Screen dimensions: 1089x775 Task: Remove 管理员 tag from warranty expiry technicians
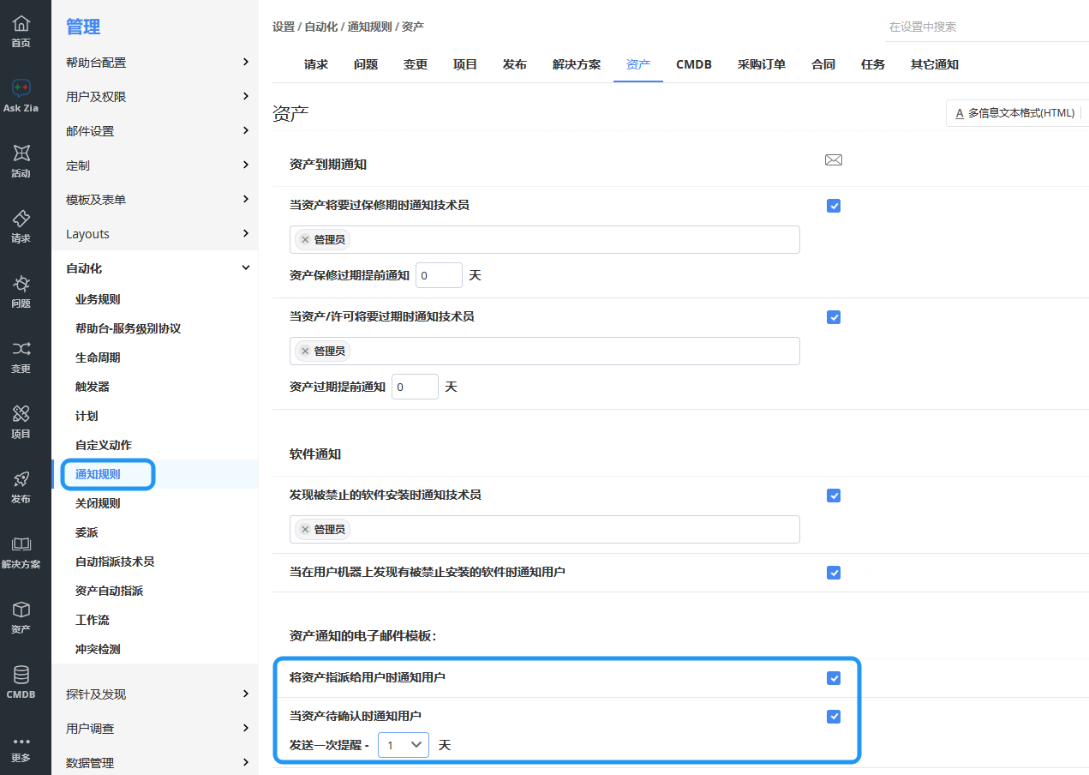tap(305, 240)
